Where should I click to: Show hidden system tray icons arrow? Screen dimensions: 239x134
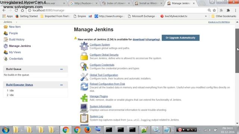point(199,130)
